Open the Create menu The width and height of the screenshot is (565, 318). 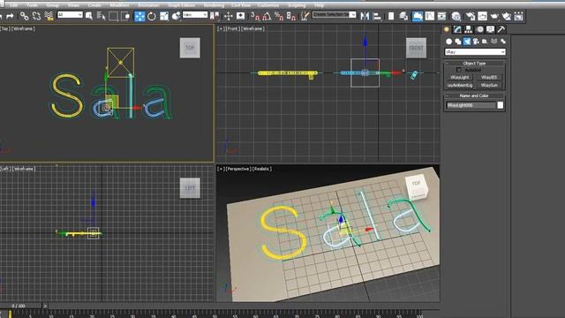94,5
